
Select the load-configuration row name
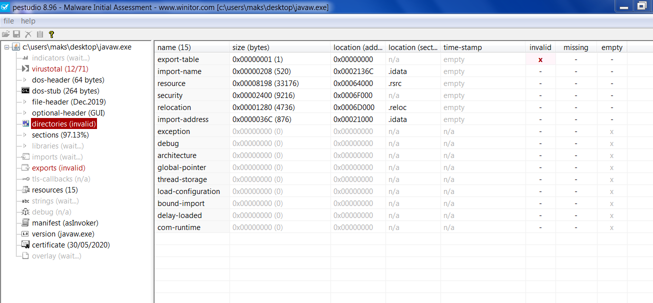pos(188,191)
